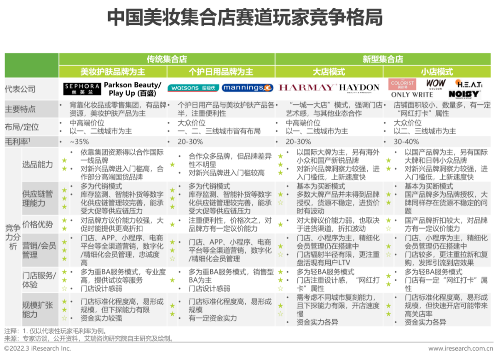Image resolution: width=497 pixels, height=358 pixels.
Task: Click the footnote 注释：1. 仅以代表性玩家毛利率为例
Action: 56,331
